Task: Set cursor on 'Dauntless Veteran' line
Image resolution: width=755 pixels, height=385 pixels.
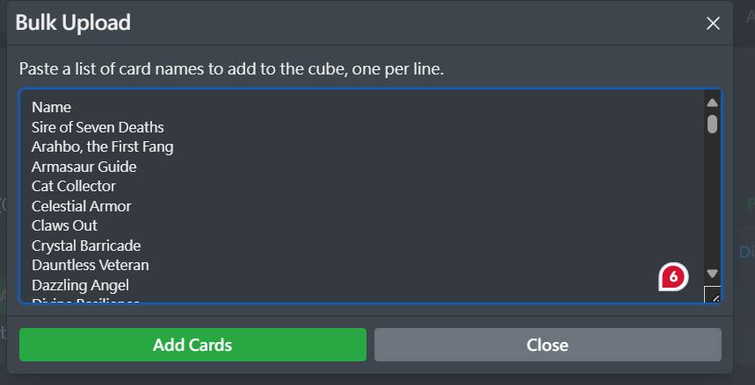Action: point(91,265)
